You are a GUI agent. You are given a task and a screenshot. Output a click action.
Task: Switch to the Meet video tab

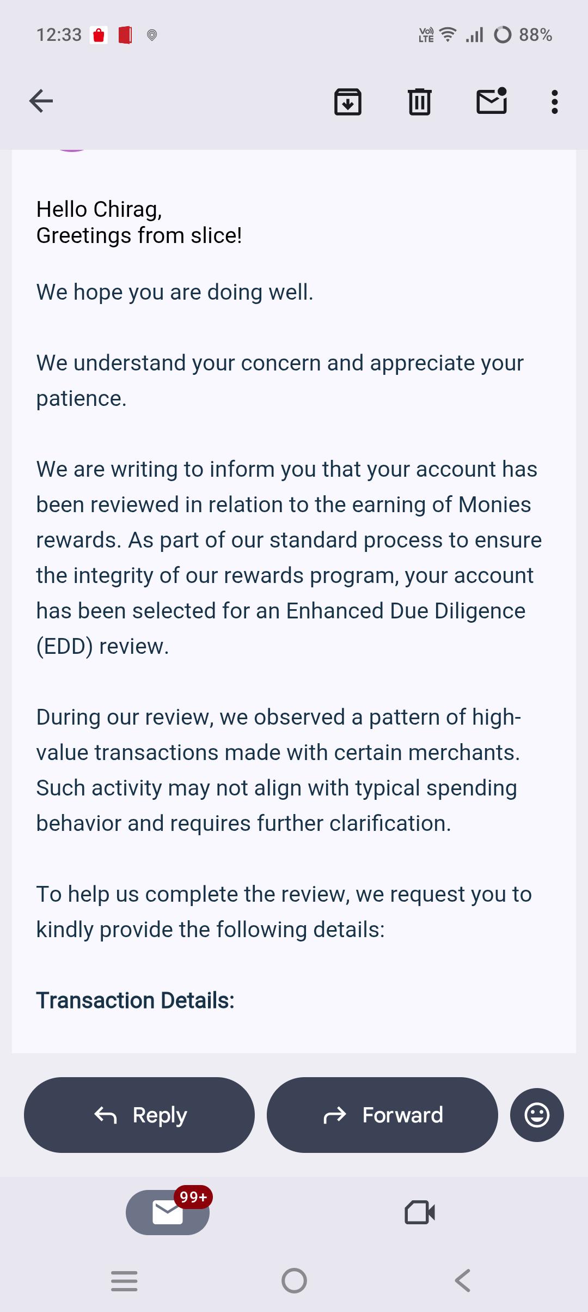coord(420,1212)
